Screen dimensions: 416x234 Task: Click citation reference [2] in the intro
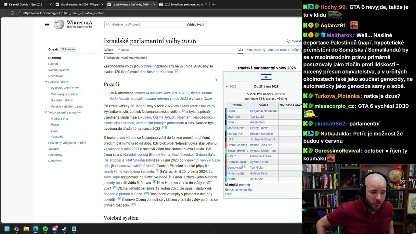pyautogui.click(x=176, y=71)
